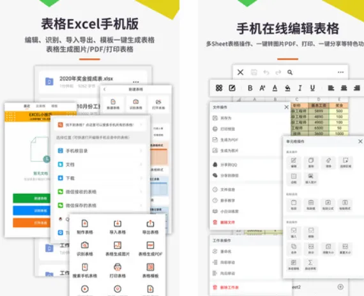Open 2020年奖金提成表.xlsx file

(x=93, y=82)
